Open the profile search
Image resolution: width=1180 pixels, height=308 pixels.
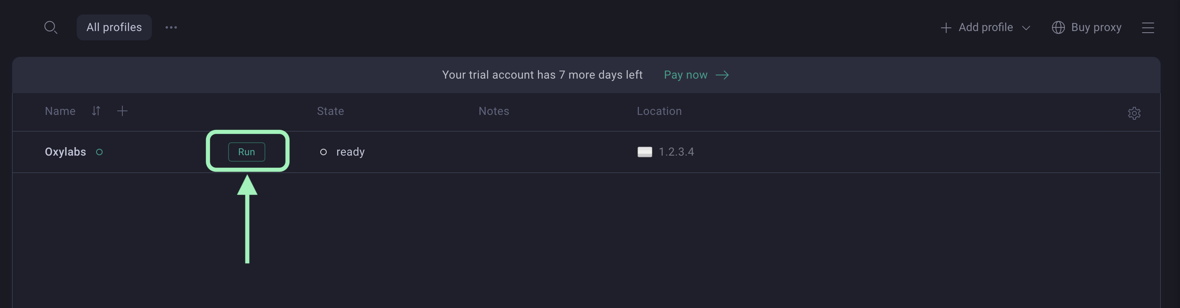[x=50, y=27]
